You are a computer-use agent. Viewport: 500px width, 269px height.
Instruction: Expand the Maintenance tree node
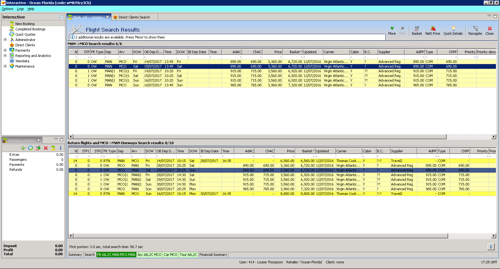(x=5, y=66)
